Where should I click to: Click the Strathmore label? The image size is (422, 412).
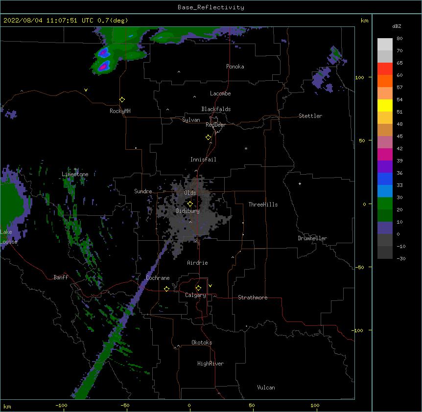tap(253, 298)
